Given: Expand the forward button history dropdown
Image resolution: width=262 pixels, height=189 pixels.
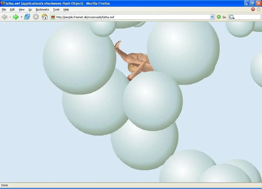Looking at the screenshot, I should [21, 17].
